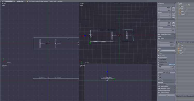Open the Visible Layers display mode dropdown
The image size is (194, 101).
[190, 96]
